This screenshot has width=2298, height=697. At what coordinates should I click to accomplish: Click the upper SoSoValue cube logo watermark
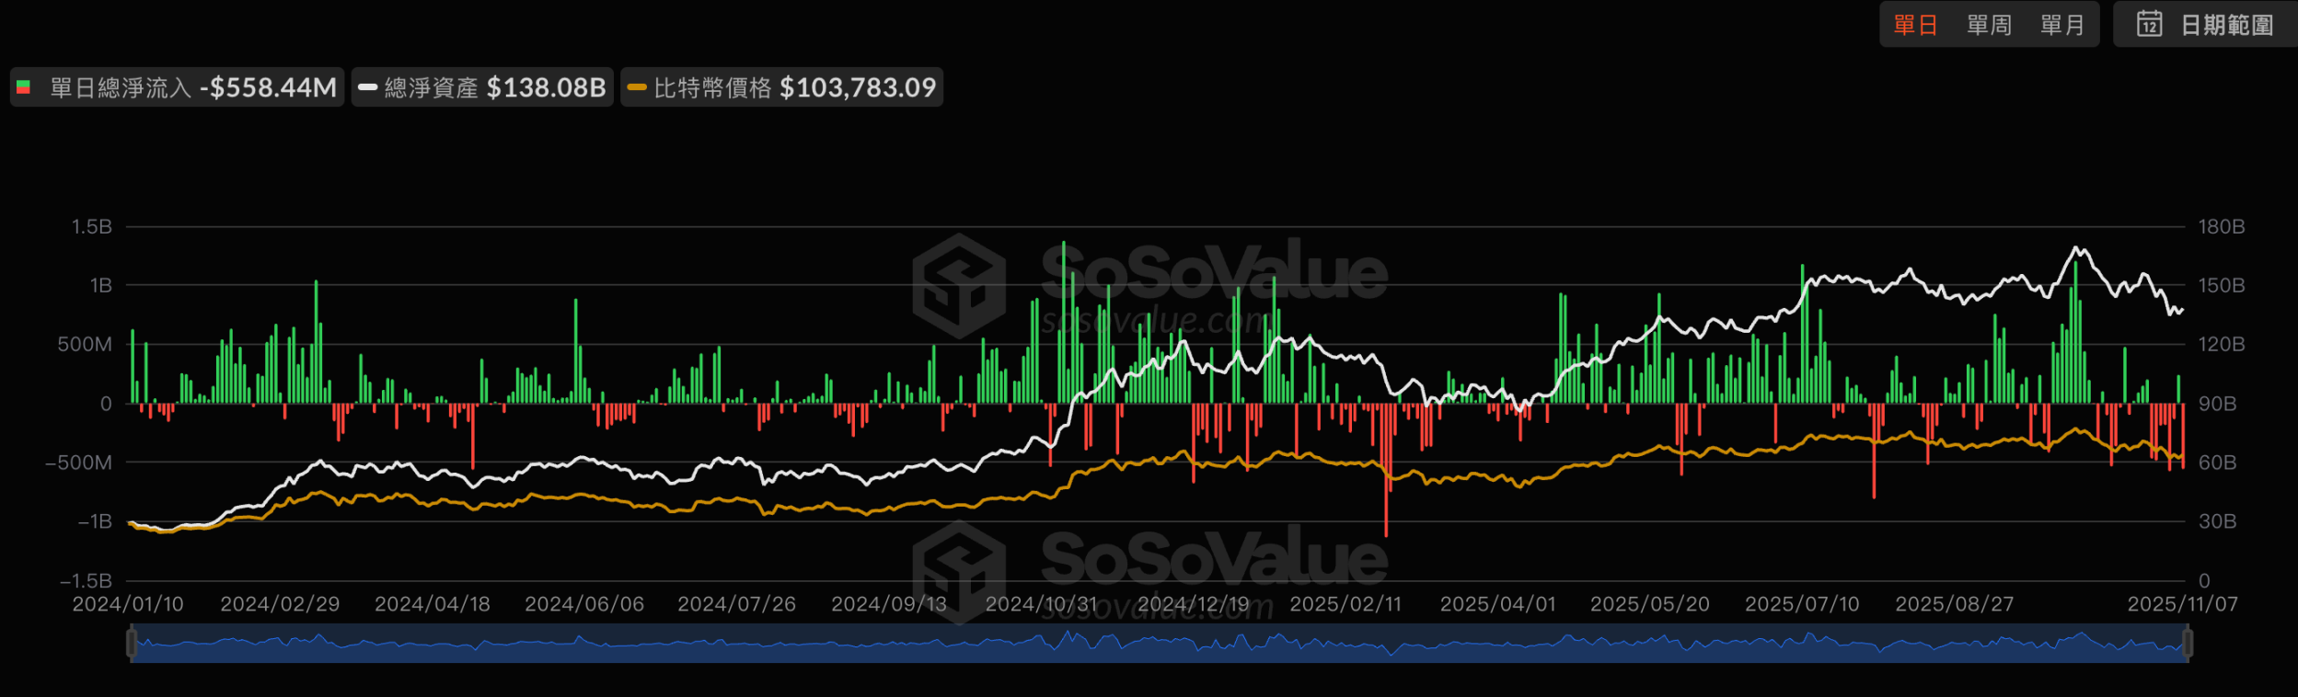coord(959,285)
